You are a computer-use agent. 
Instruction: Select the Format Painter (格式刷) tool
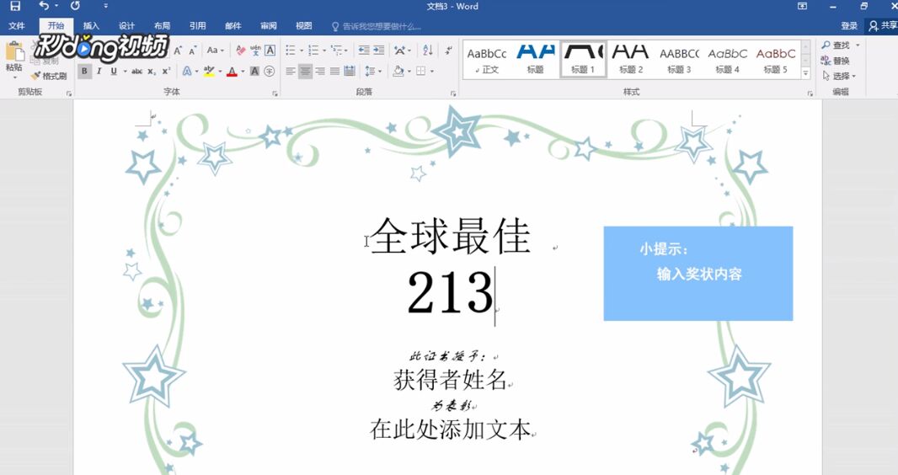click(49, 76)
